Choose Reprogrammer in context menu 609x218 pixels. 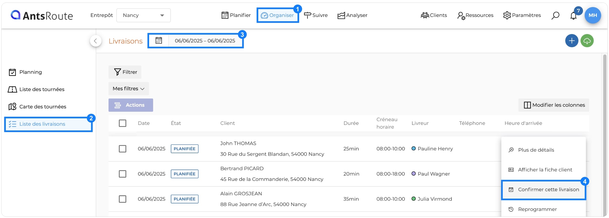pos(544,209)
